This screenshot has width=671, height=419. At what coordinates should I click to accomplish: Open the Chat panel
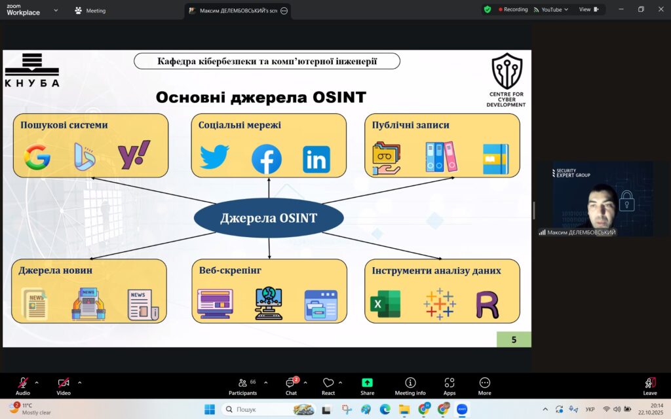pyautogui.click(x=291, y=384)
